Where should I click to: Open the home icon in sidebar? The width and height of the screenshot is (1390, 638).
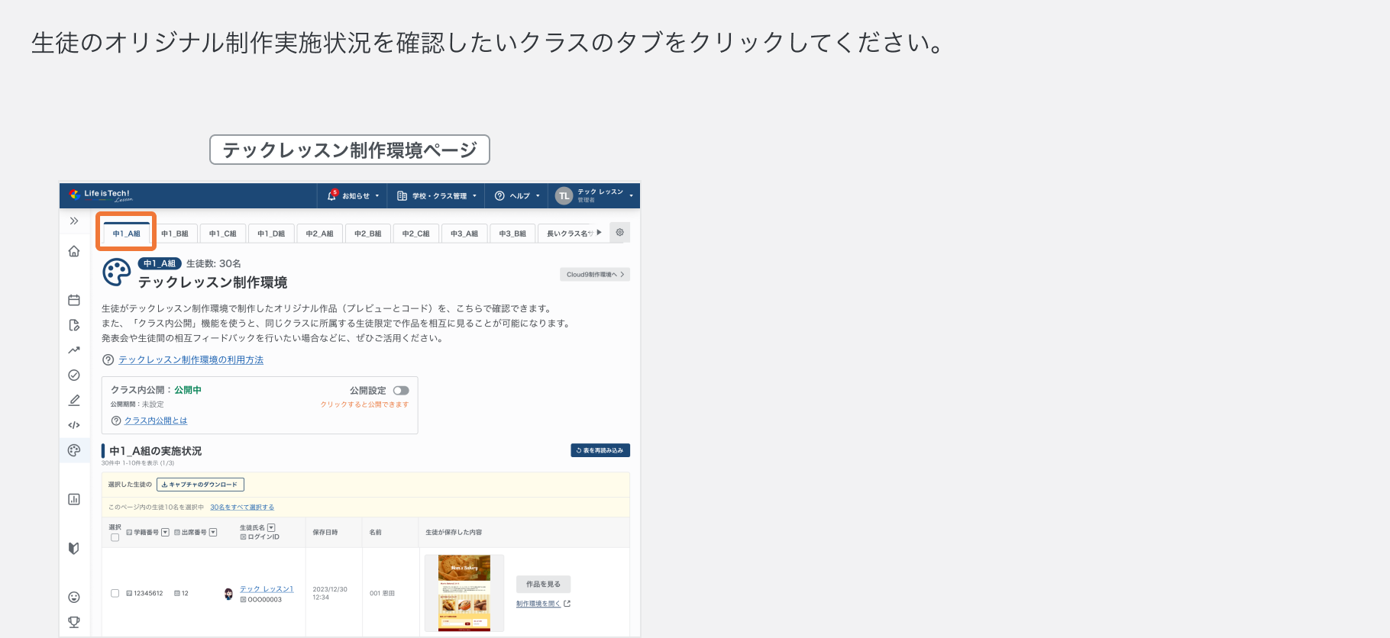pyautogui.click(x=74, y=251)
